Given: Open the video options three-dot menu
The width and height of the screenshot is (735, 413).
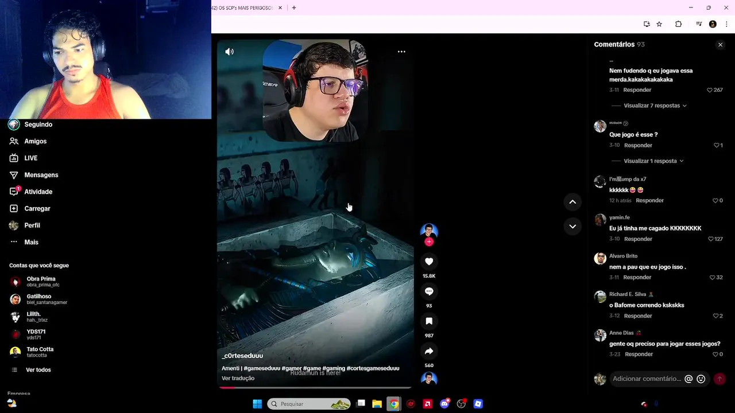Looking at the screenshot, I should tap(401, 52).
